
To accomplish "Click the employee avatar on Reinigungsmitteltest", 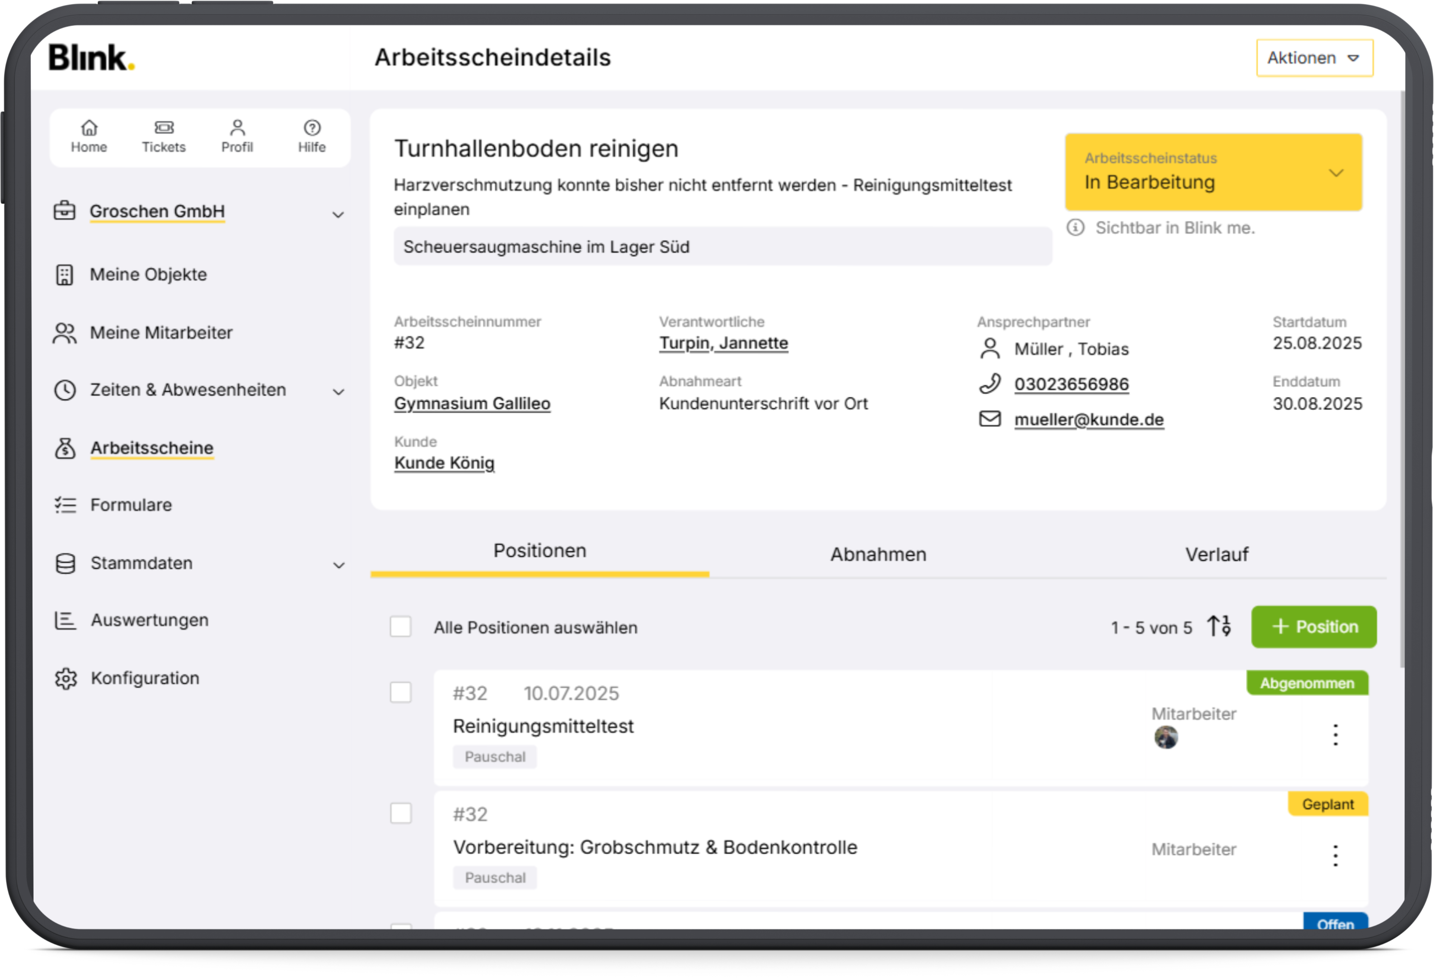I will pos(1166,737).
